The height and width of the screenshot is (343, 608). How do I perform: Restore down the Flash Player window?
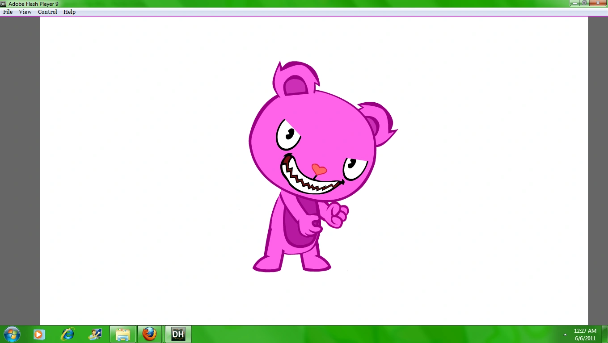584,3
